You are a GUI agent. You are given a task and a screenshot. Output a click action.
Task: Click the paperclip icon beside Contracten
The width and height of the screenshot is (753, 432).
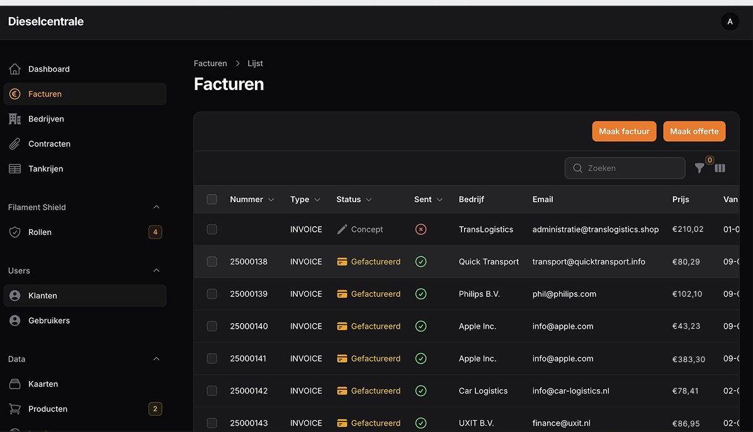tap(15, 144)
